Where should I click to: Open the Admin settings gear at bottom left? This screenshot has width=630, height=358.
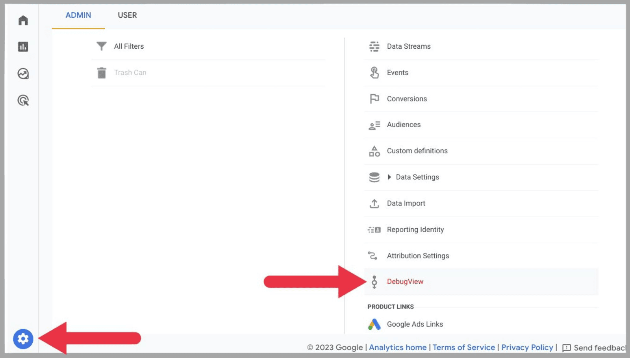[23, 339]
